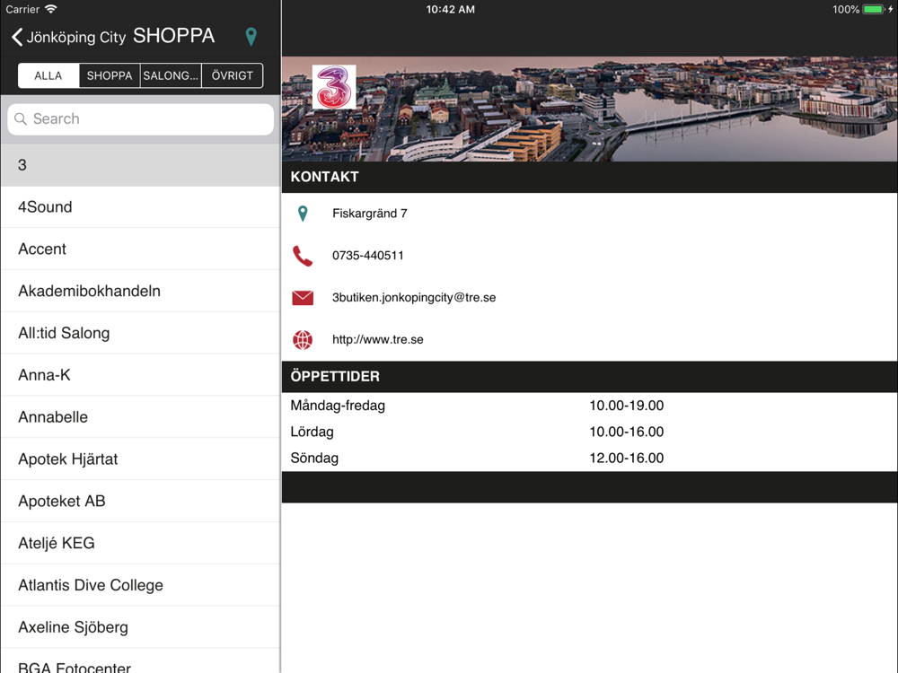Viewport: 898px width, 673px height.
Task: Select the ALLA tab
Action: pyautogui.click(x=48, y=75)
